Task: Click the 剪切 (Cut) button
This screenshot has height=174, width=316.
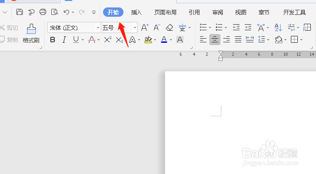Action: (x=9, y=27)
